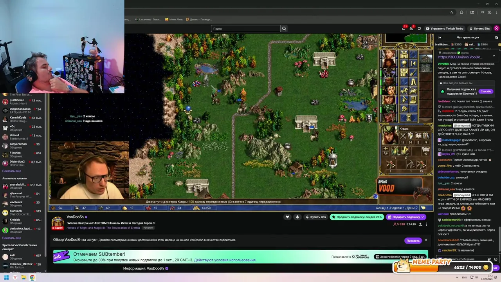Select the highlighted sixth hero portrait
This screenshot has width=501, height=282.
click(x=389, y=99)
